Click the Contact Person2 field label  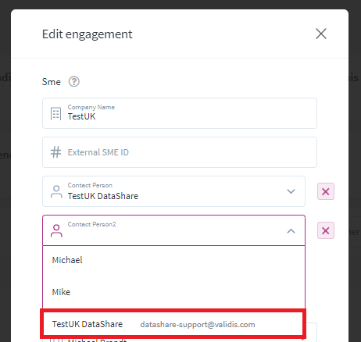click(91, 224)
